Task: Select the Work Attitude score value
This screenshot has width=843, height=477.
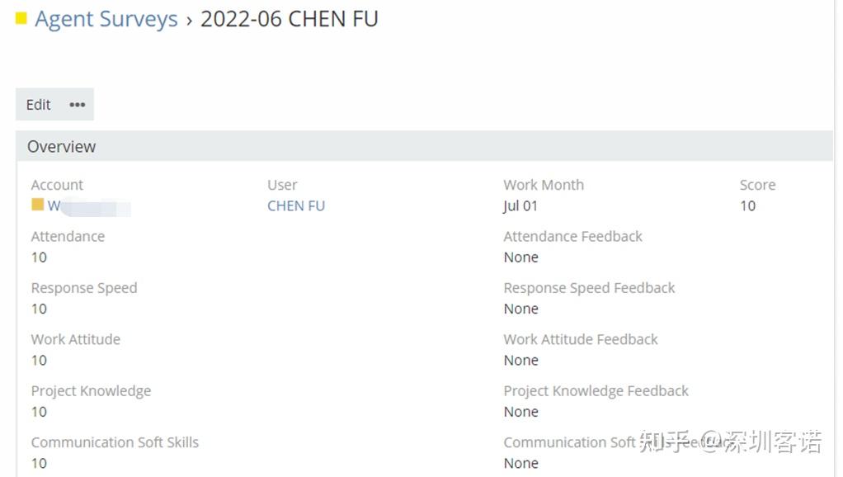Action: coord(39,361)
